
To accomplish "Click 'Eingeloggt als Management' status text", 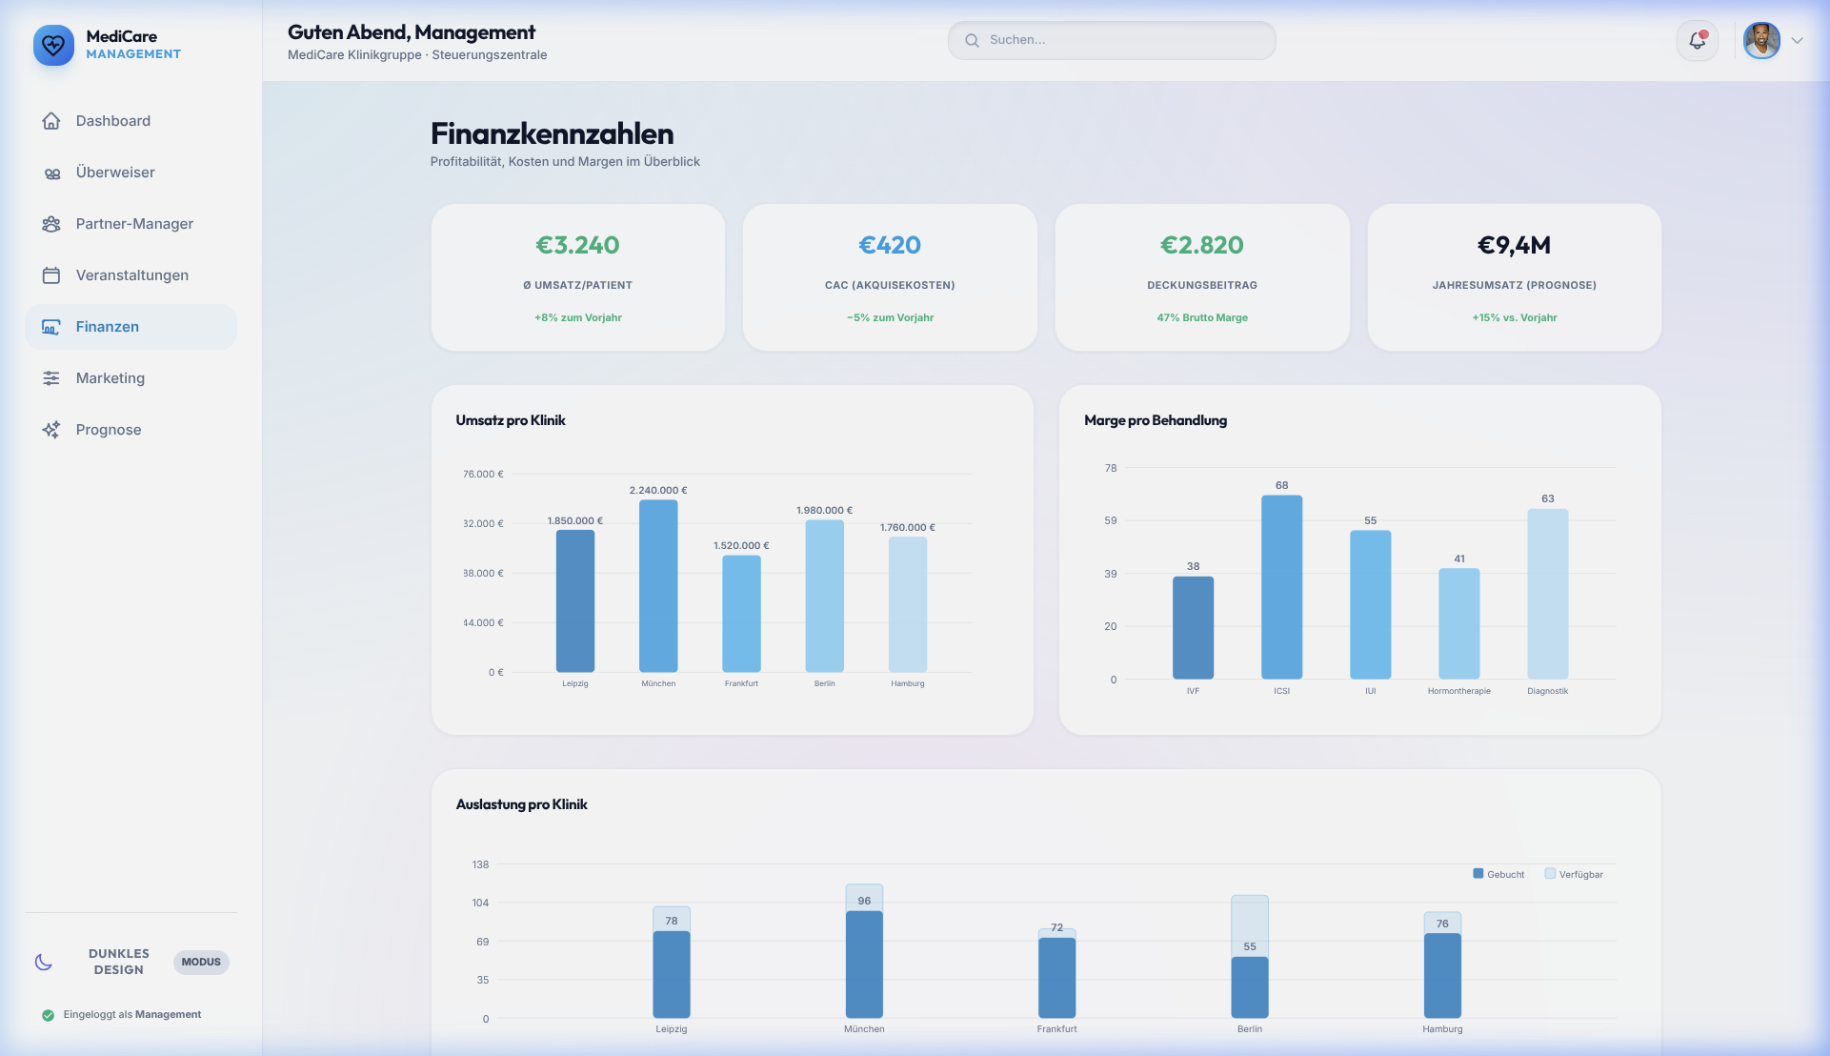I will click(x=132, y=1015).
